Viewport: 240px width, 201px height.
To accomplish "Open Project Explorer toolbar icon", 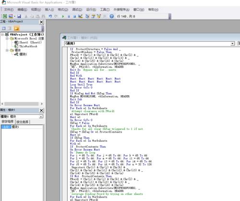I will tap(87, 16).
